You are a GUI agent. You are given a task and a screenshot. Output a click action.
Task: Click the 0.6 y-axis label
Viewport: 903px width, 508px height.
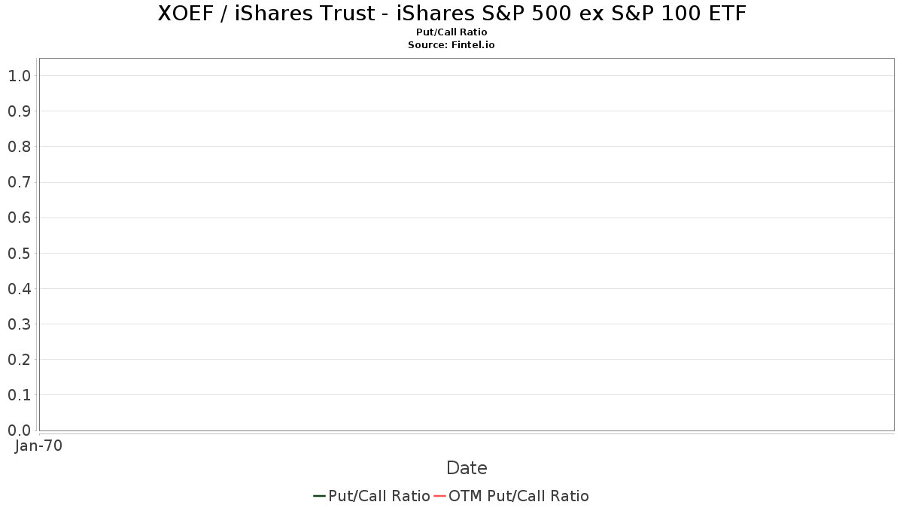[19, 217]
